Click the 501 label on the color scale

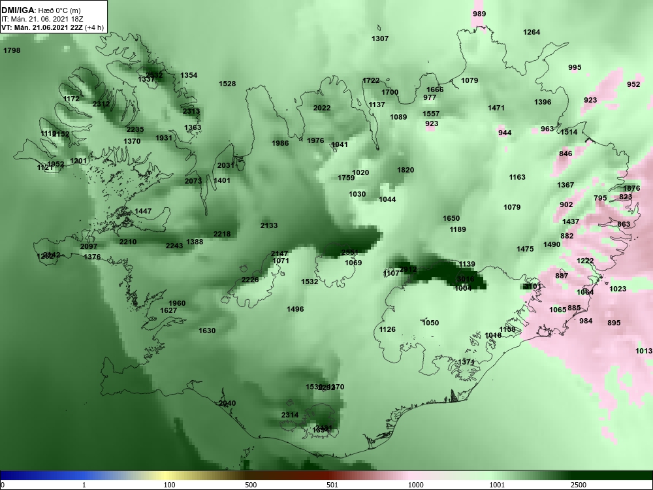click(x=332, y=485)
